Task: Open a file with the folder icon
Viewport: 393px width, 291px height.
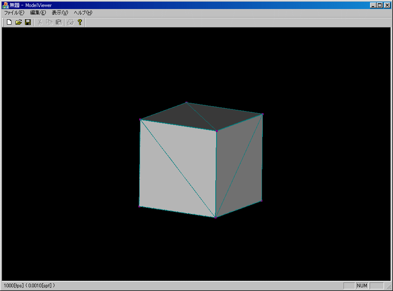Action: click(x=18, y=22)
